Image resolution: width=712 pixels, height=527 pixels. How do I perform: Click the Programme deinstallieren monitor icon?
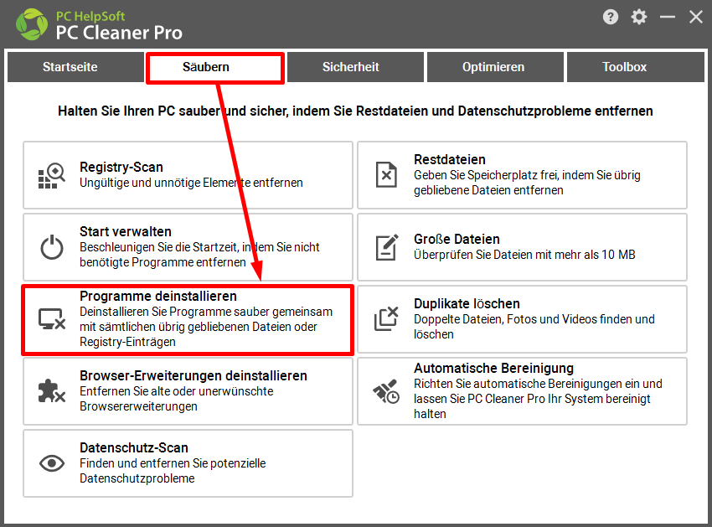pos(52,319)
